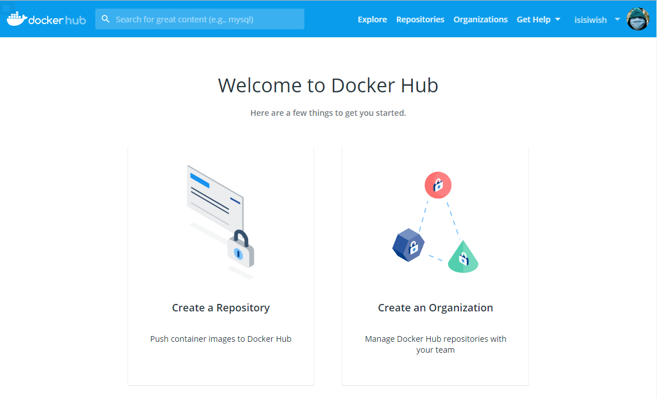Click the Create an Organization illustration
Viewport: 657px width, 398px height.
(438, 221)
